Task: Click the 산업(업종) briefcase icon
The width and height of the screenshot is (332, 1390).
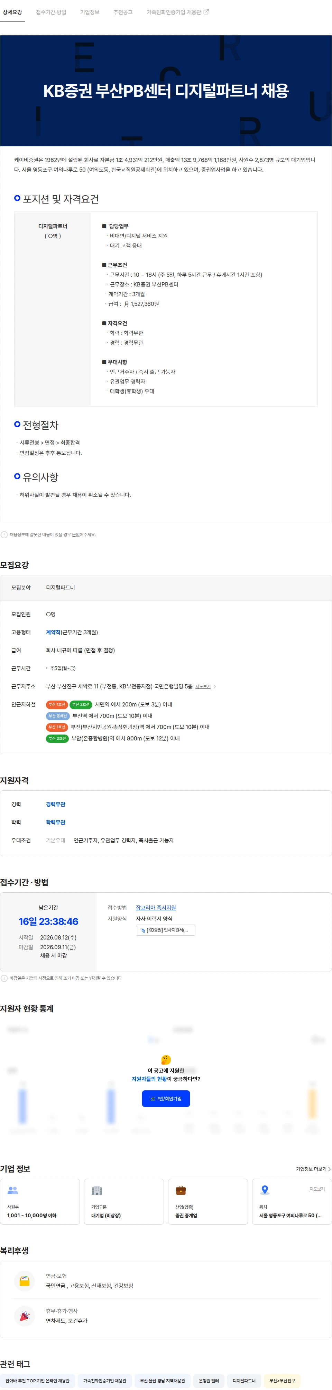Action: click(181, 1190)
